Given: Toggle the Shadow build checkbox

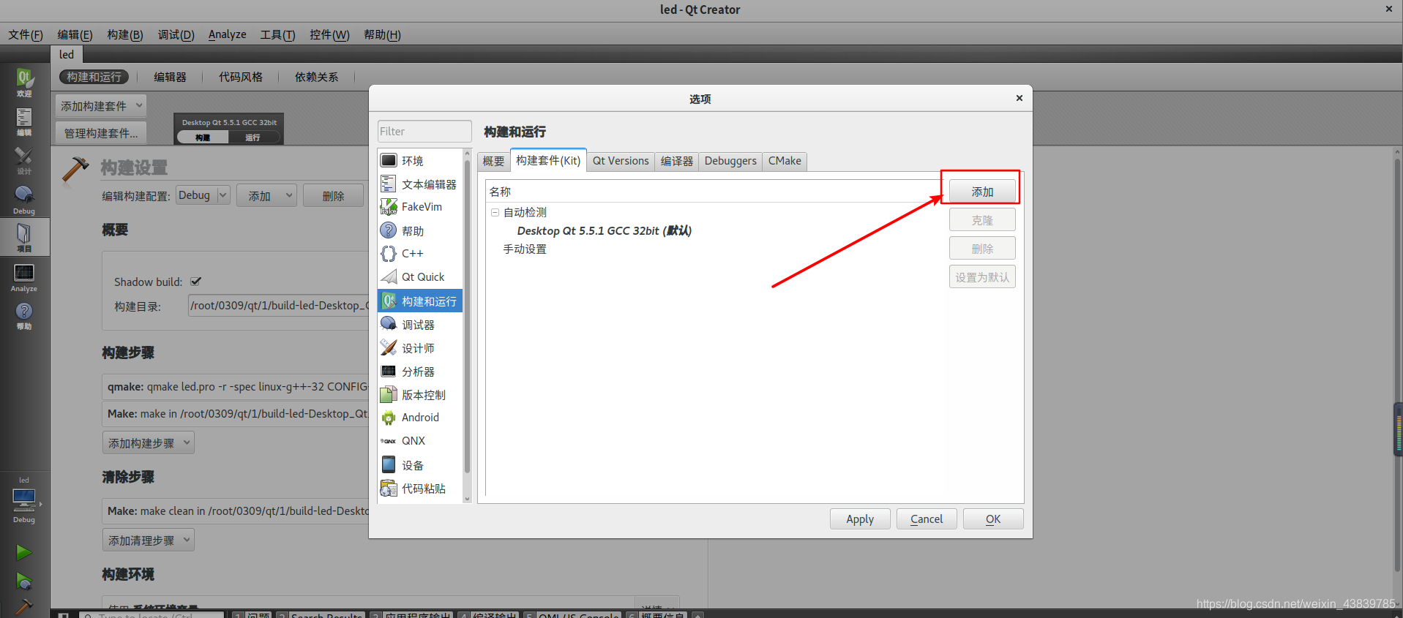Looking at the screenshot, I should 195,281.
